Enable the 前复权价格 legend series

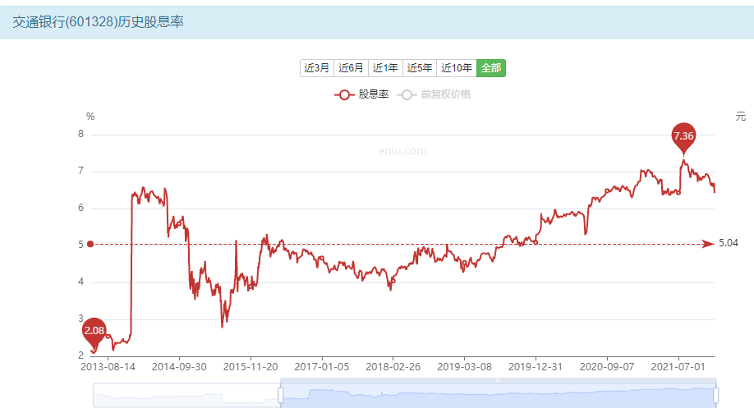[434, 94]
